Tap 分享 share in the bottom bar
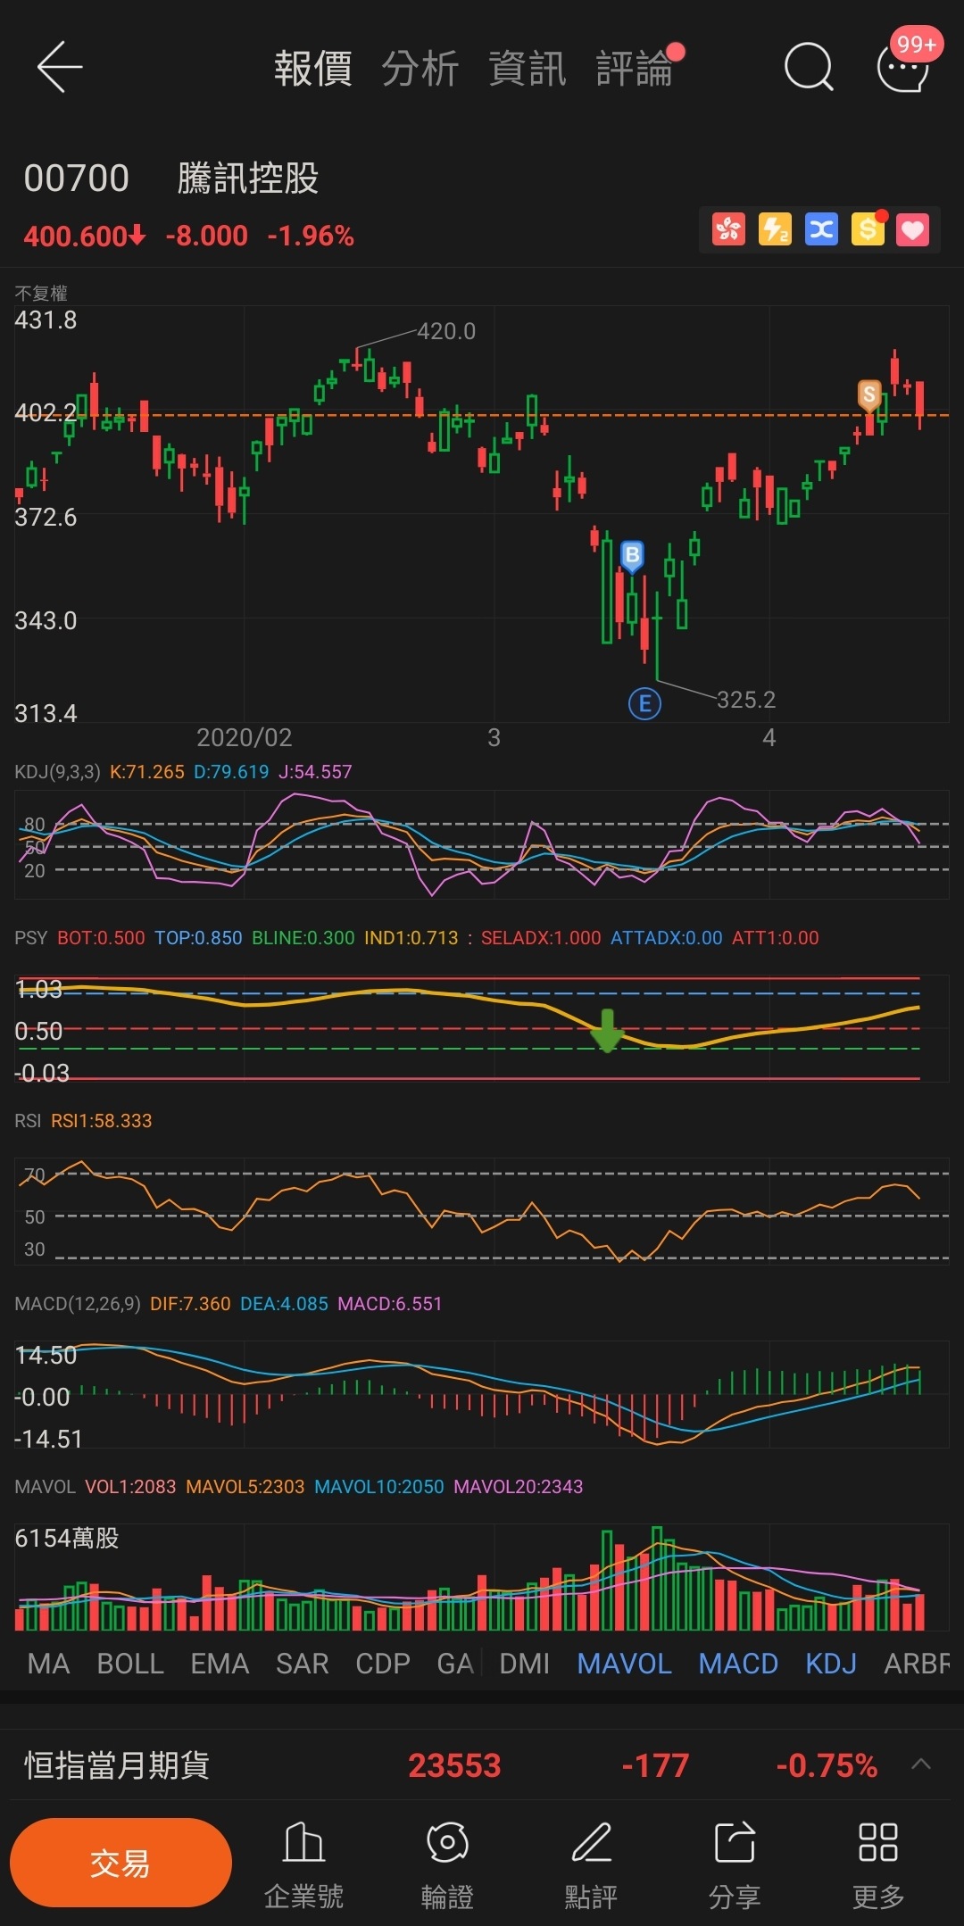The image size is (964, 1926). click(735, 1864)
